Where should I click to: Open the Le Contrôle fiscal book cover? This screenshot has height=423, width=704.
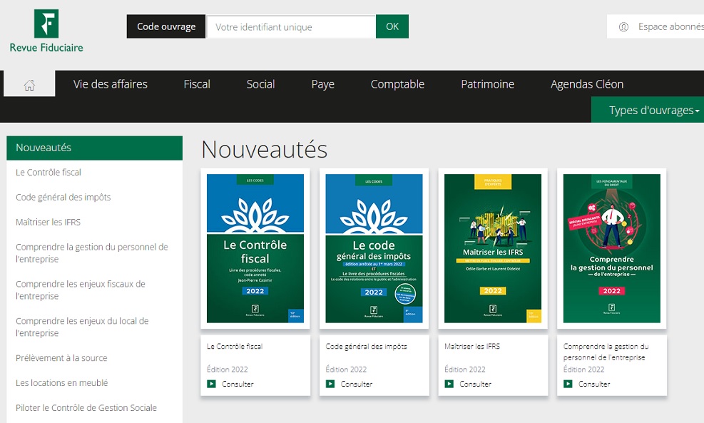[255, 248]
